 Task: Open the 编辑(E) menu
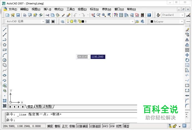tap(24, 9)
